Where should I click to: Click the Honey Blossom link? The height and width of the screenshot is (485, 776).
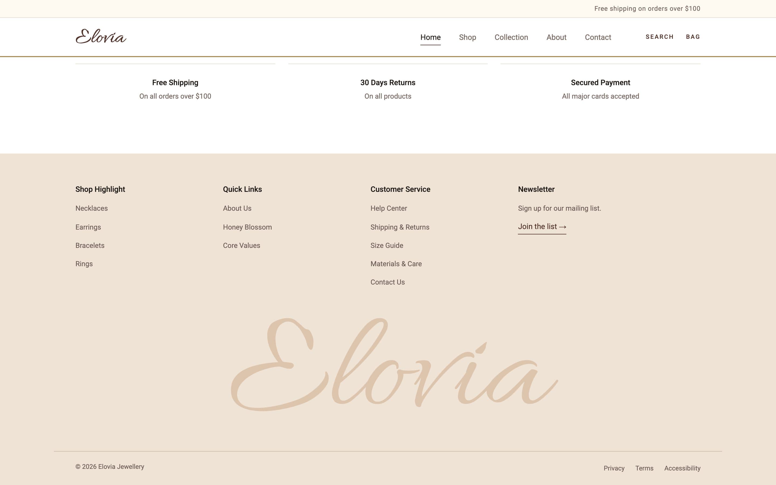(247, 227)
